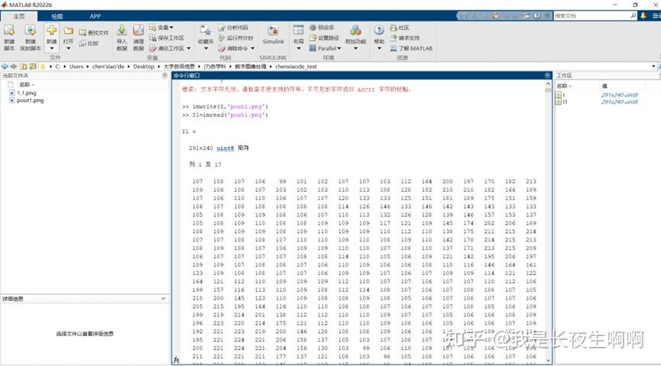The height and width of the screenshot is (366, 661).
Task: Click the Set Path (设置路径) button
Action: 327,37
